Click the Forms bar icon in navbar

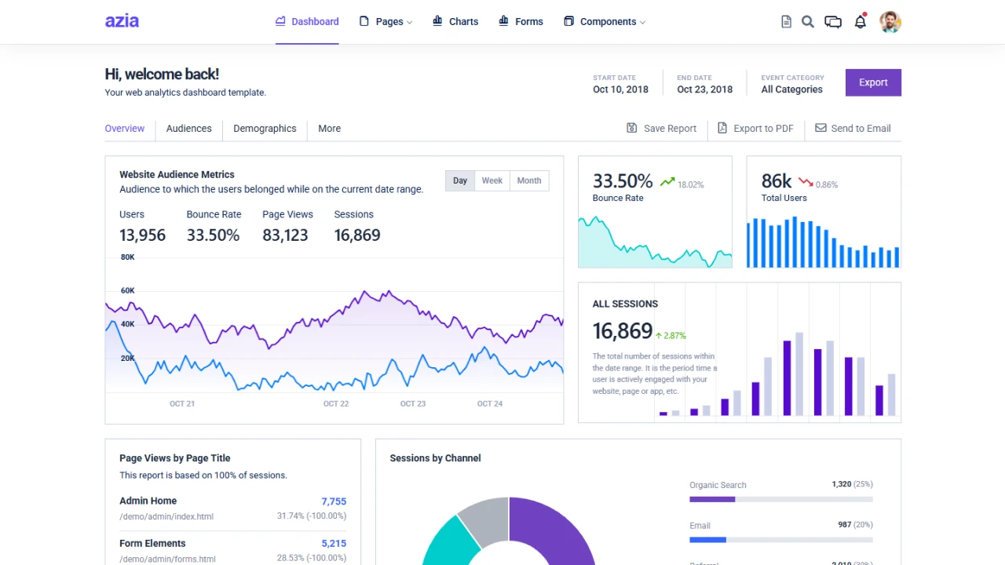[x=503, y=21]
